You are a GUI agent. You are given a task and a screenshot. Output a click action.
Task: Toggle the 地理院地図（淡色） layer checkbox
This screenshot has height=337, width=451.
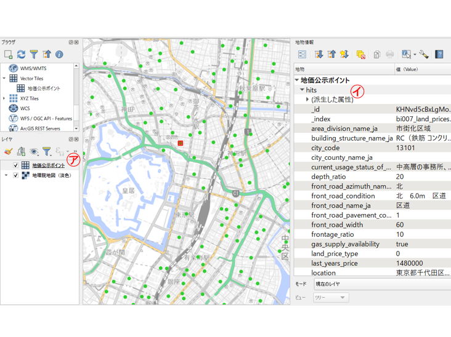tap(16, 175)
